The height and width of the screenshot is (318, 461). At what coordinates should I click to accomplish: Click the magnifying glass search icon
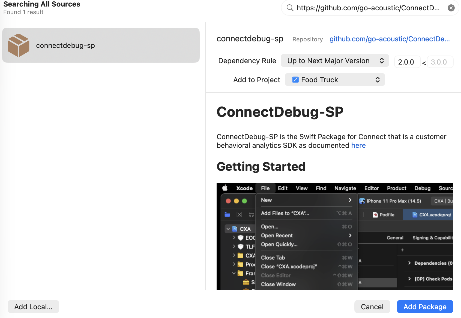click(x=290, y=8)
